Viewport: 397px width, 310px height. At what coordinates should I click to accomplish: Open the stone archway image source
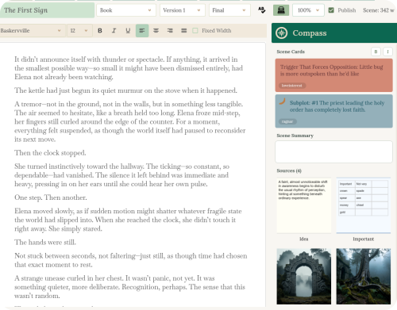tap(304, 276)
